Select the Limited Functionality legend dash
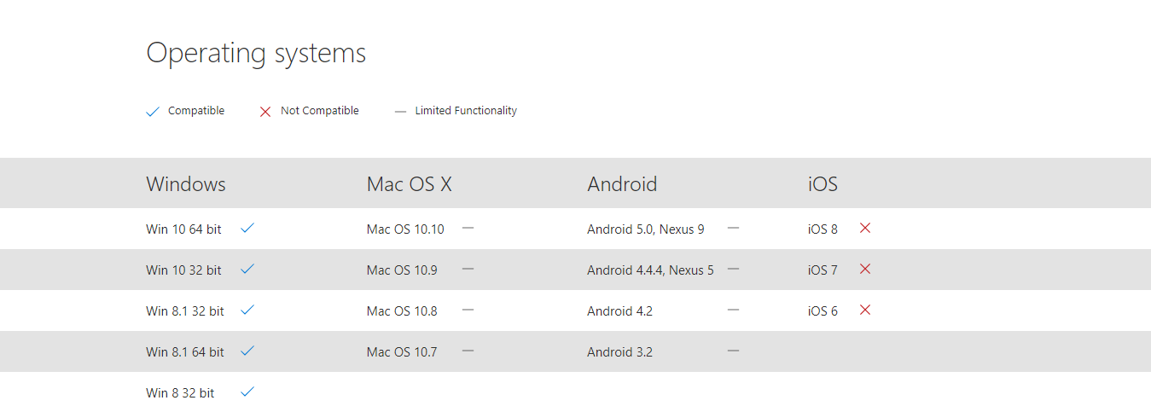 click(x=400, y=112)
